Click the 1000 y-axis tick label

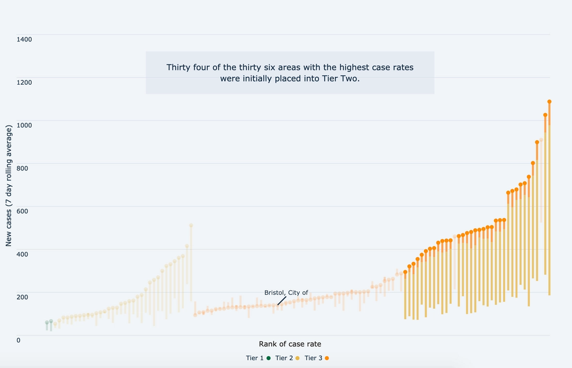click(24, 125)
